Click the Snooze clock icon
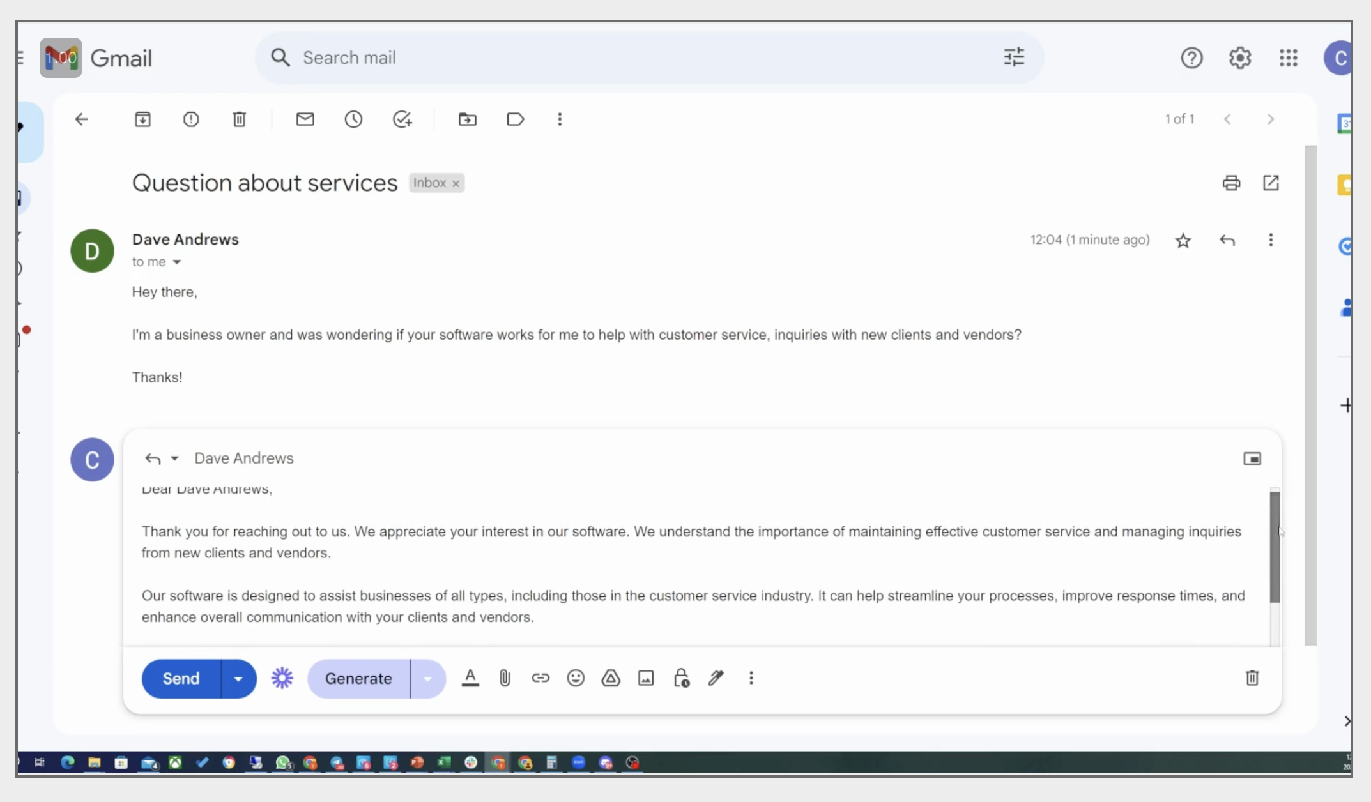 point(353,119)
